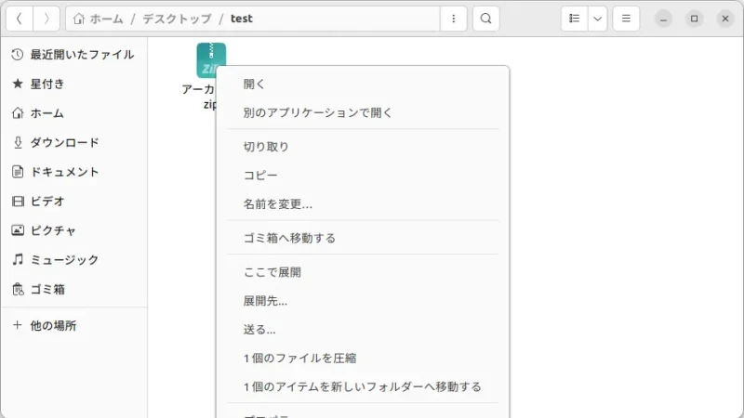Screen dimensions: 744x418
Task: Click the house icon in the sidebar
Action: coord(18,113)
